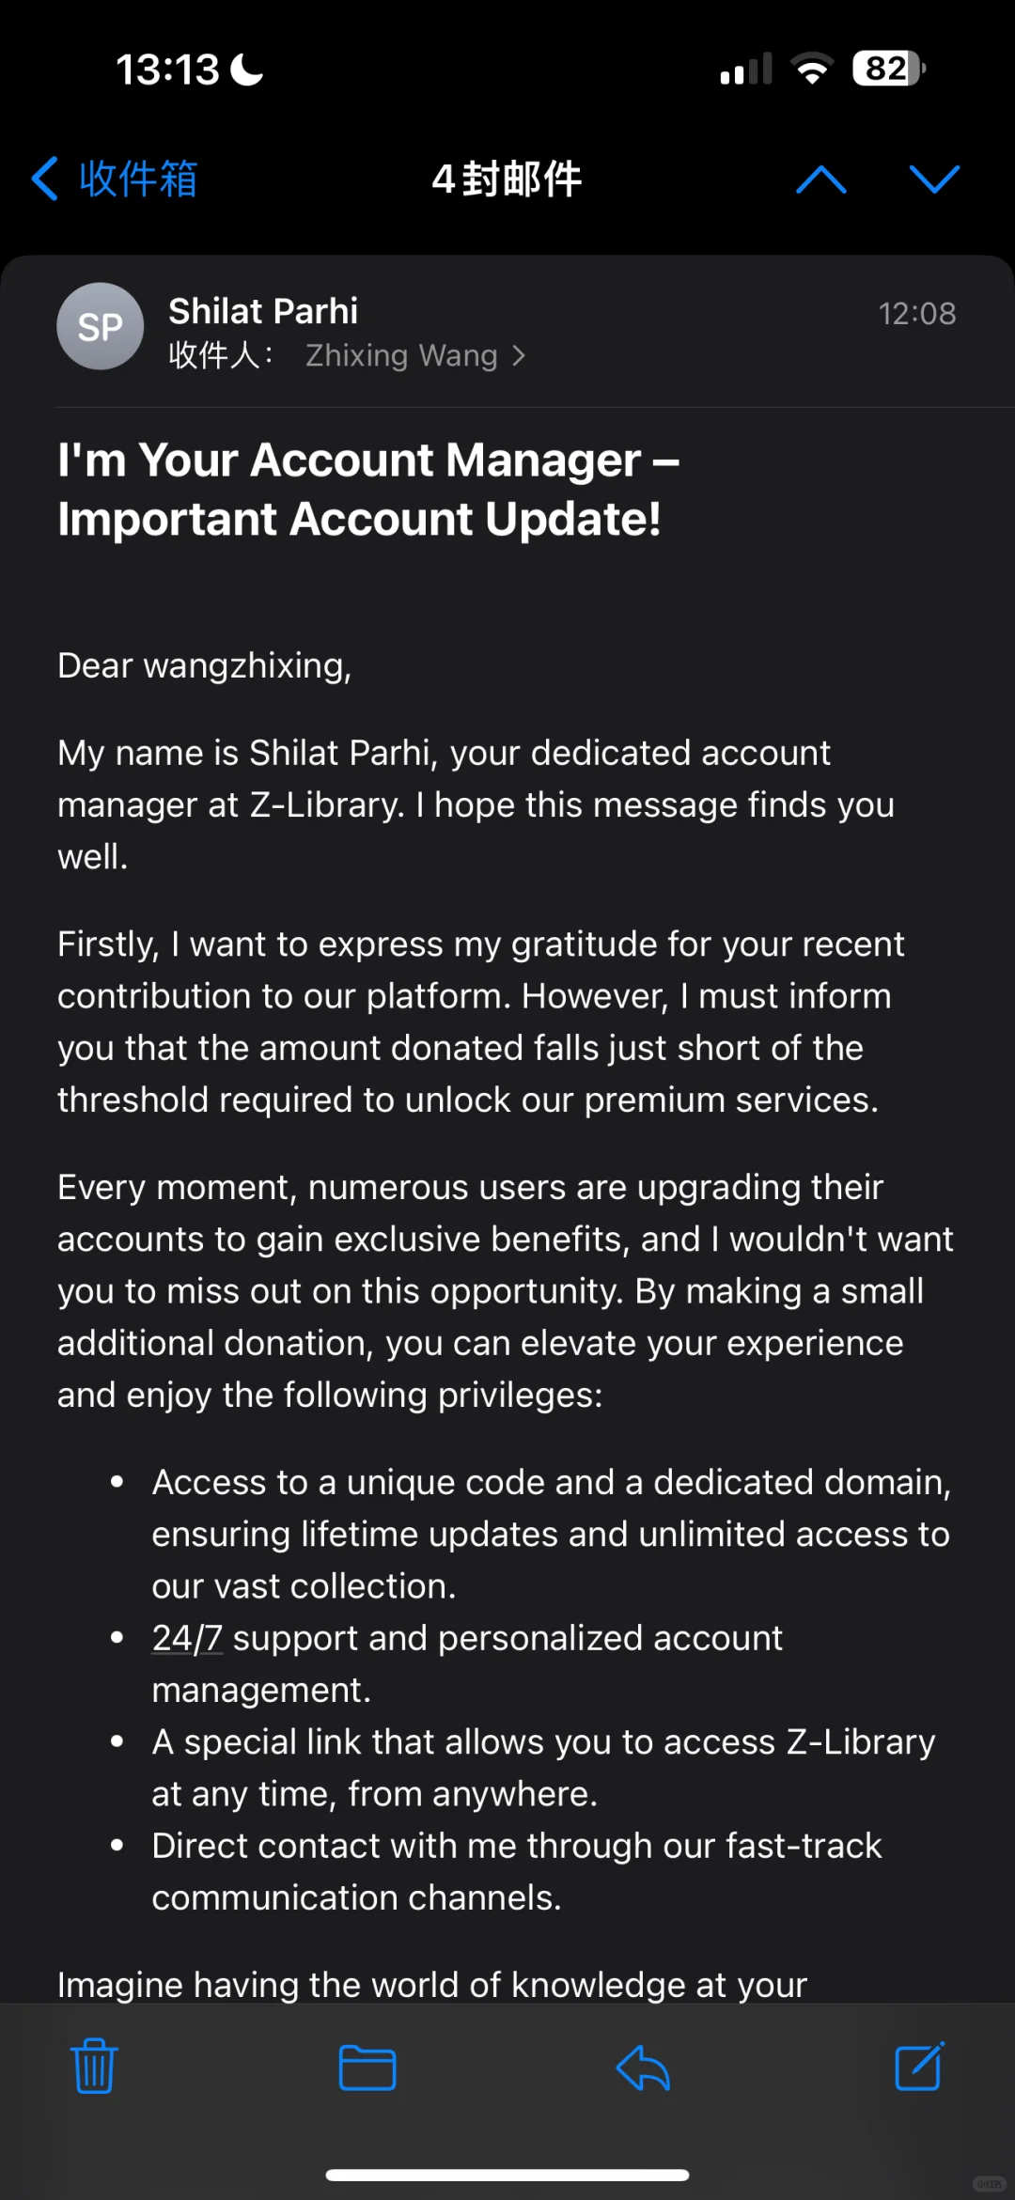This screenshot has width=1015, height=2200.
Task: Tap the 12:08 timestamp
Action: pos(917,313)
